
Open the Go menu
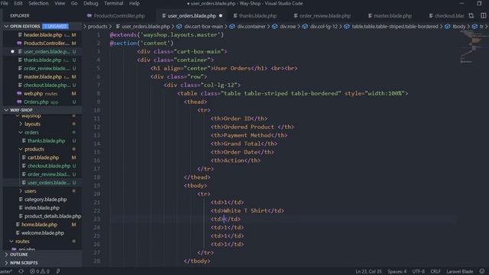click(74, 3)
